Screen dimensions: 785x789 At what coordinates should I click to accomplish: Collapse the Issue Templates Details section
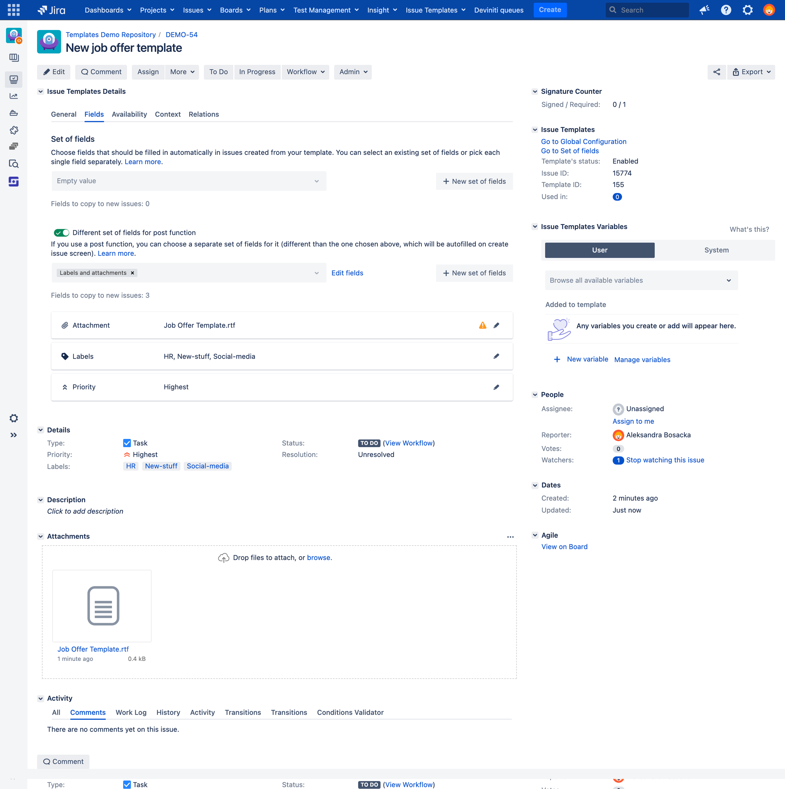pyautogui.click(x=40, y=91)
